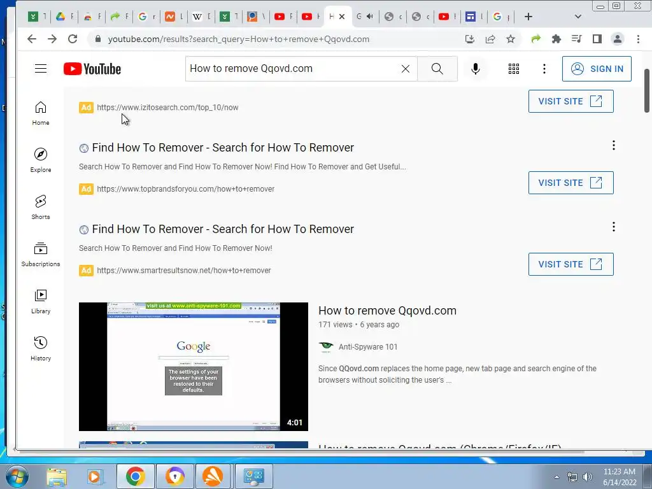Open the green arrow extension in toolbar
This screenshot has width=652, height=489.
(x=536, y=39)
